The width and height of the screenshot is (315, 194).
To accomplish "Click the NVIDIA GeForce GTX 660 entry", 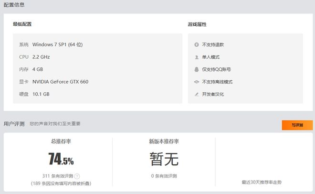I will pos(60,82).
